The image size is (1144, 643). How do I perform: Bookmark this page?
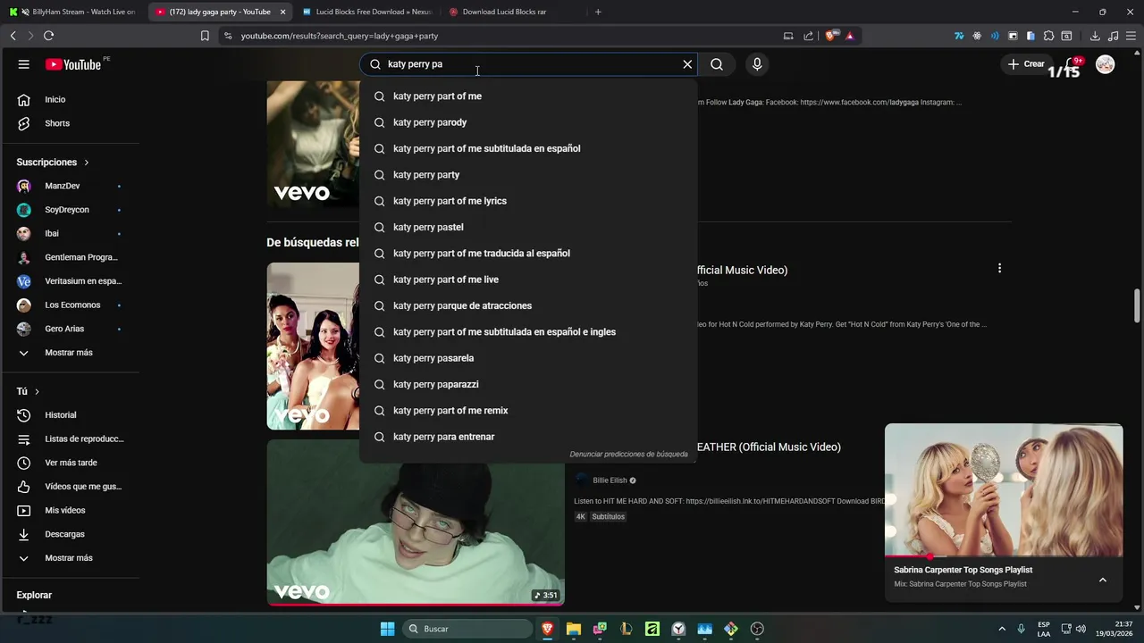click(205, 36)
